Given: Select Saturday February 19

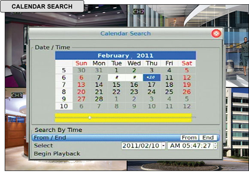Looking at the screenshot, I should (x=187, y=85).
